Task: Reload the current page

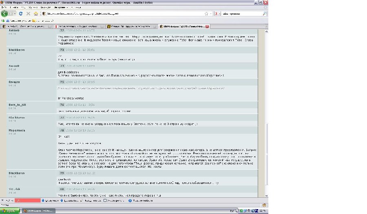Action: pos(21,13)
